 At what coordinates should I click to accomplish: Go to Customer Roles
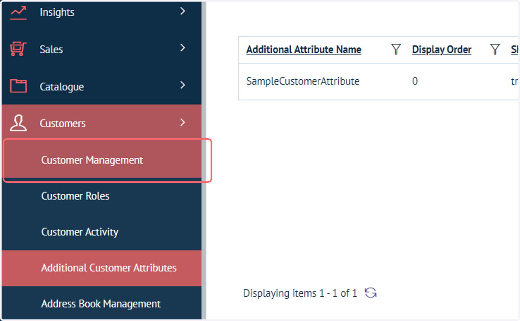[101, 196]
